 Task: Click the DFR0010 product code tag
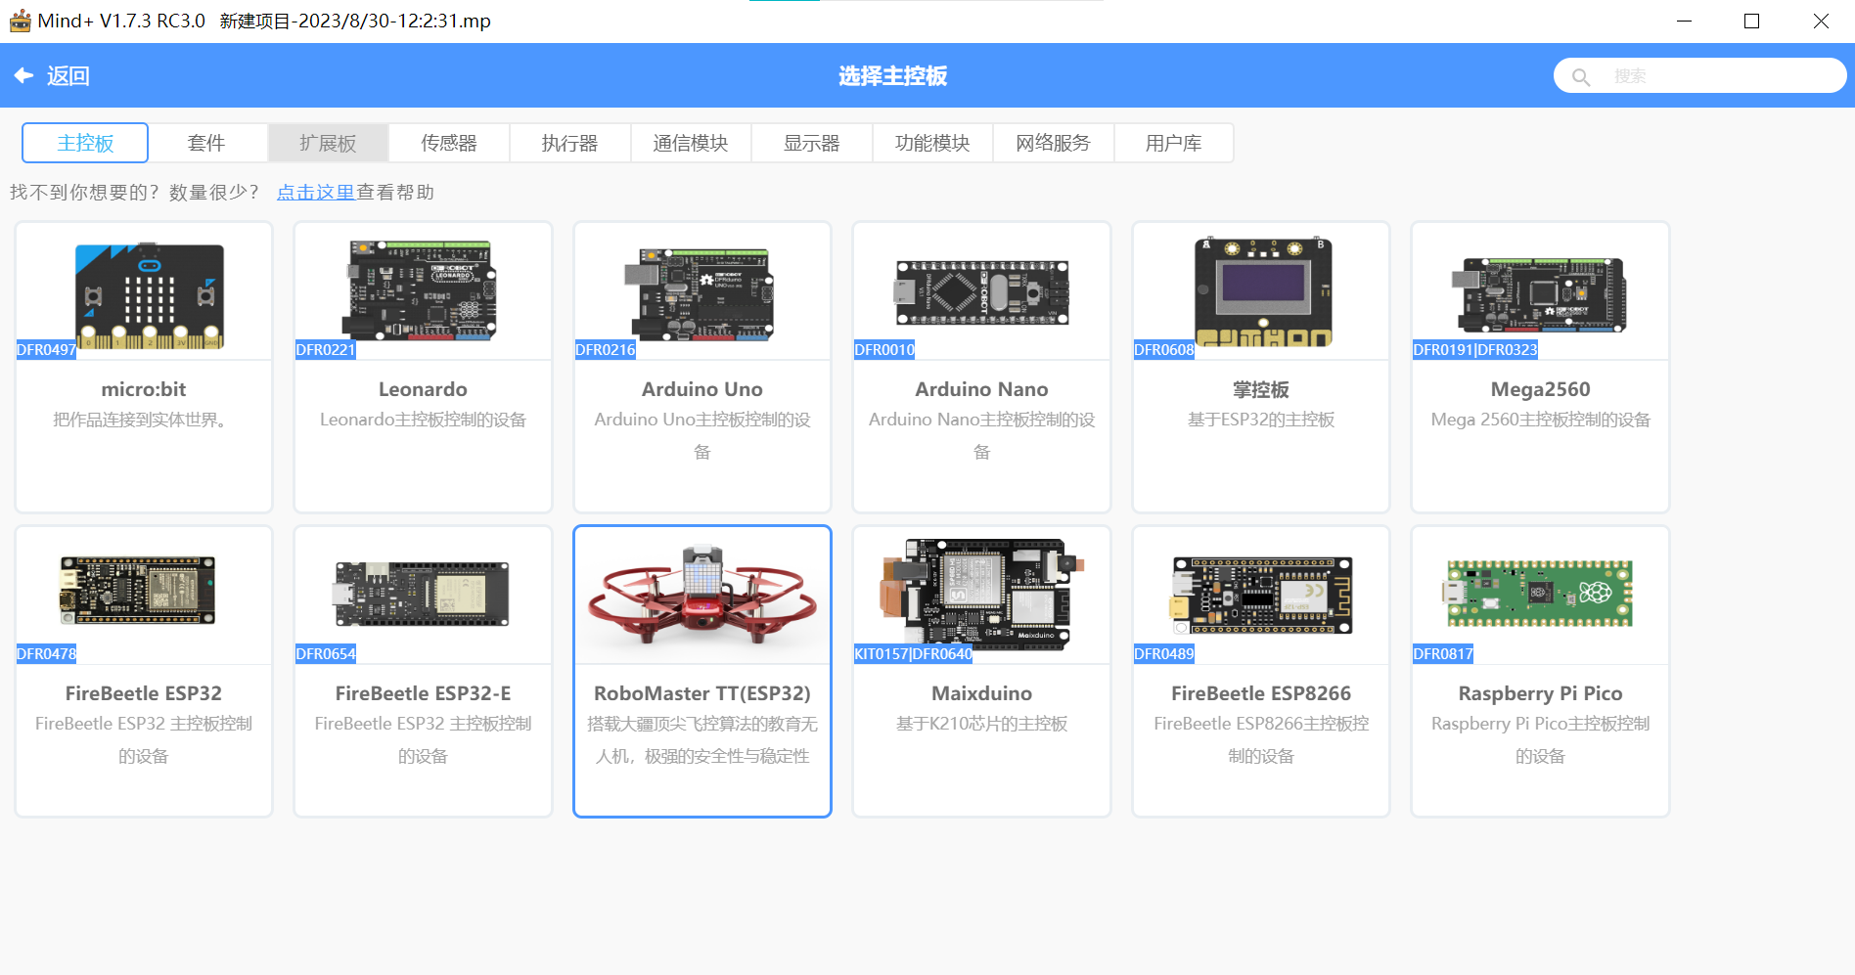[x=884, y=350]
